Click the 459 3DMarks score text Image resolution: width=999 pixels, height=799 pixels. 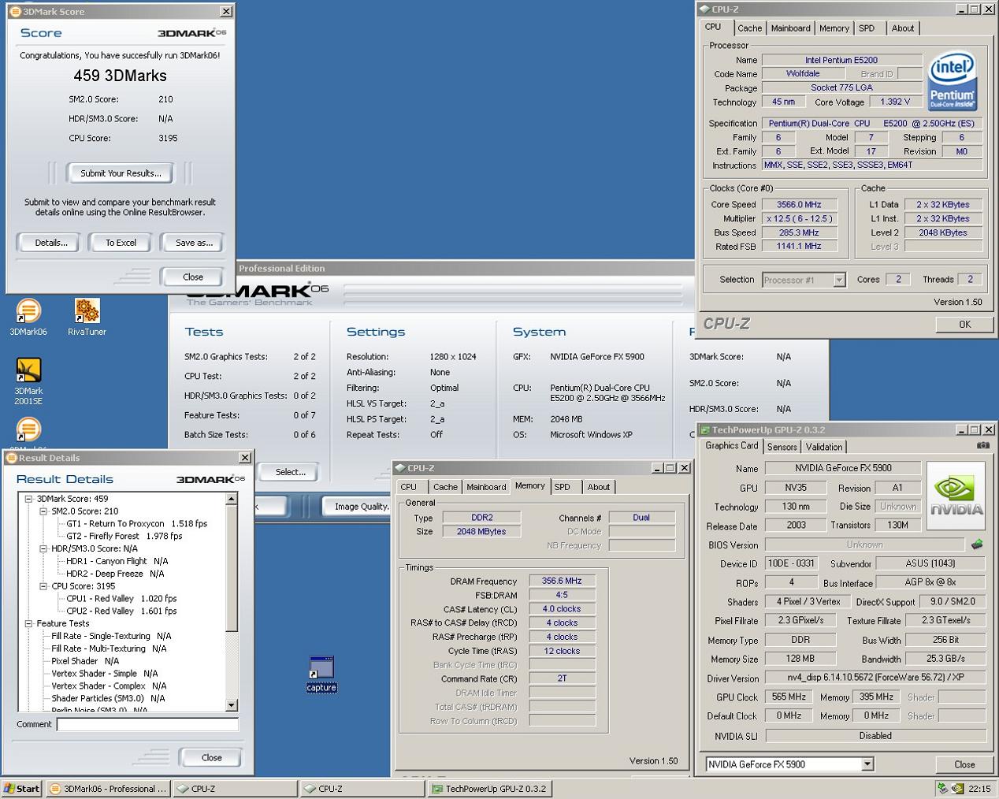coord(120,76)
